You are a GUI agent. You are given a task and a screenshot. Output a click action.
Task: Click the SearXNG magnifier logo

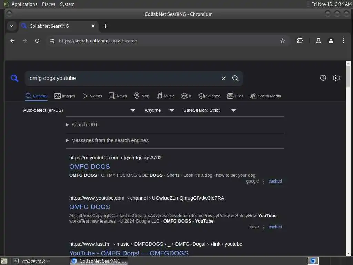point(14,78)
